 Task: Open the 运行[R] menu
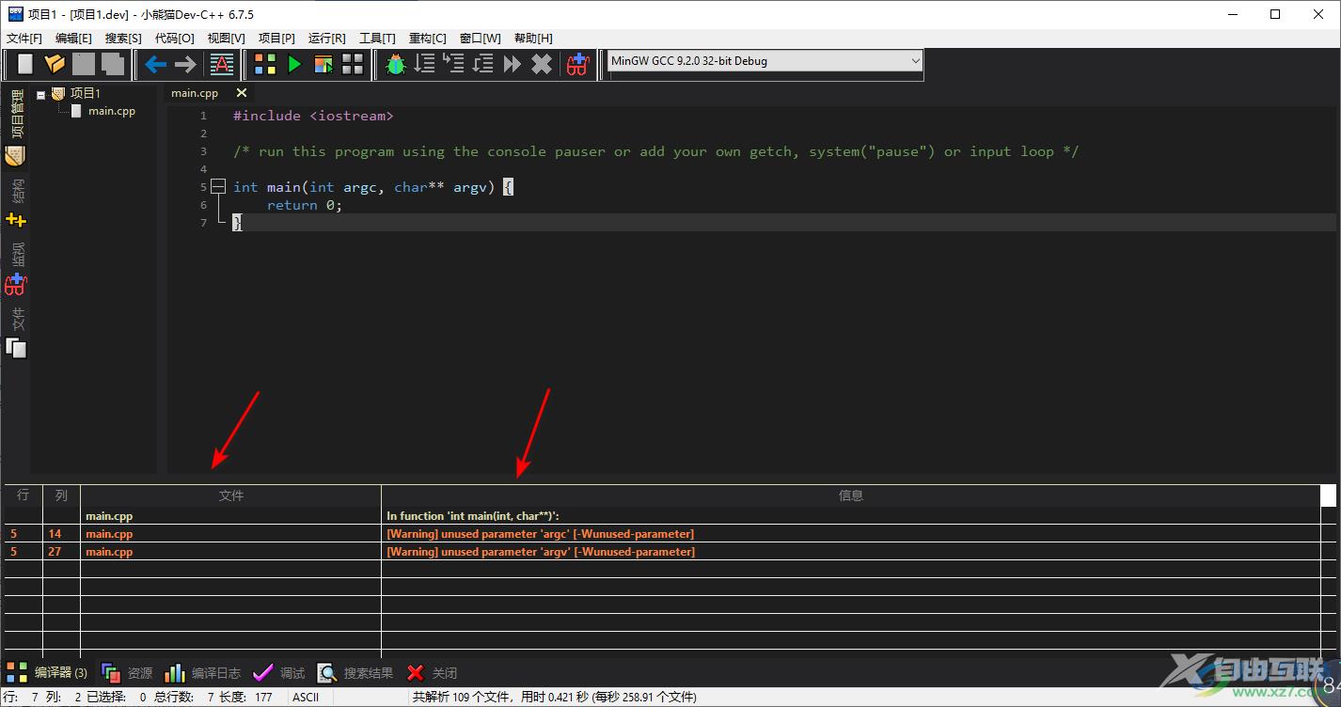[327, 39]
